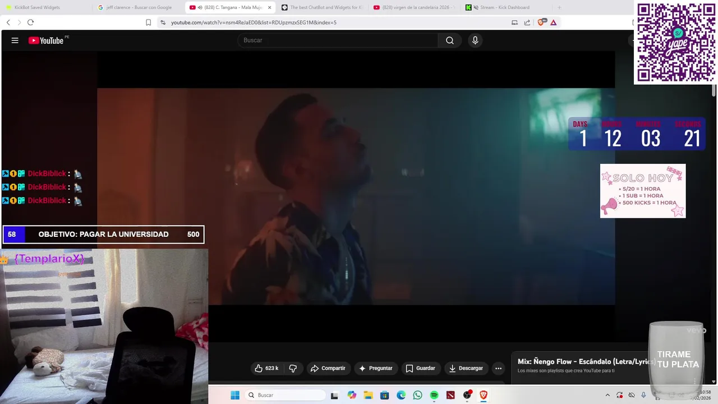Image resolution: width=718 pixels, height=404 pixels.
Task: Open OBS Studio from the taskbar
Action: click(x=467, y=395)
